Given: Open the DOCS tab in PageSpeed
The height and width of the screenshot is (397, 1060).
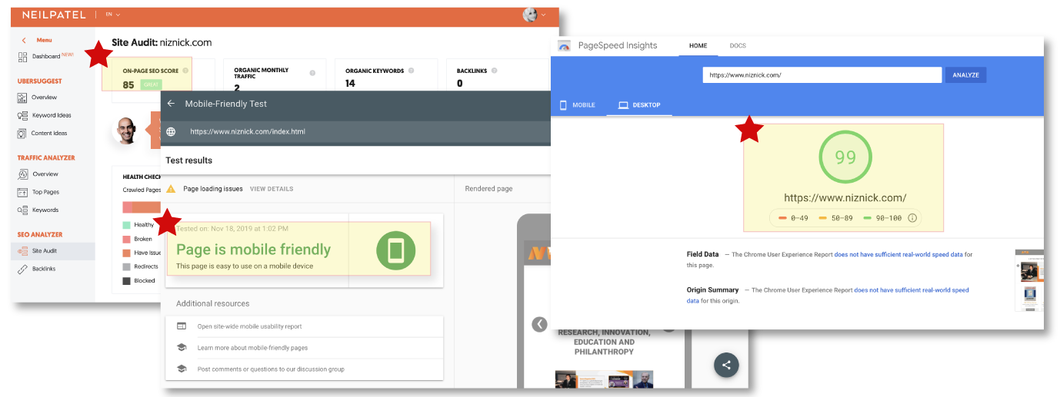Looking at the screenshot, I should pyautogui.click(x=737, y=46).
